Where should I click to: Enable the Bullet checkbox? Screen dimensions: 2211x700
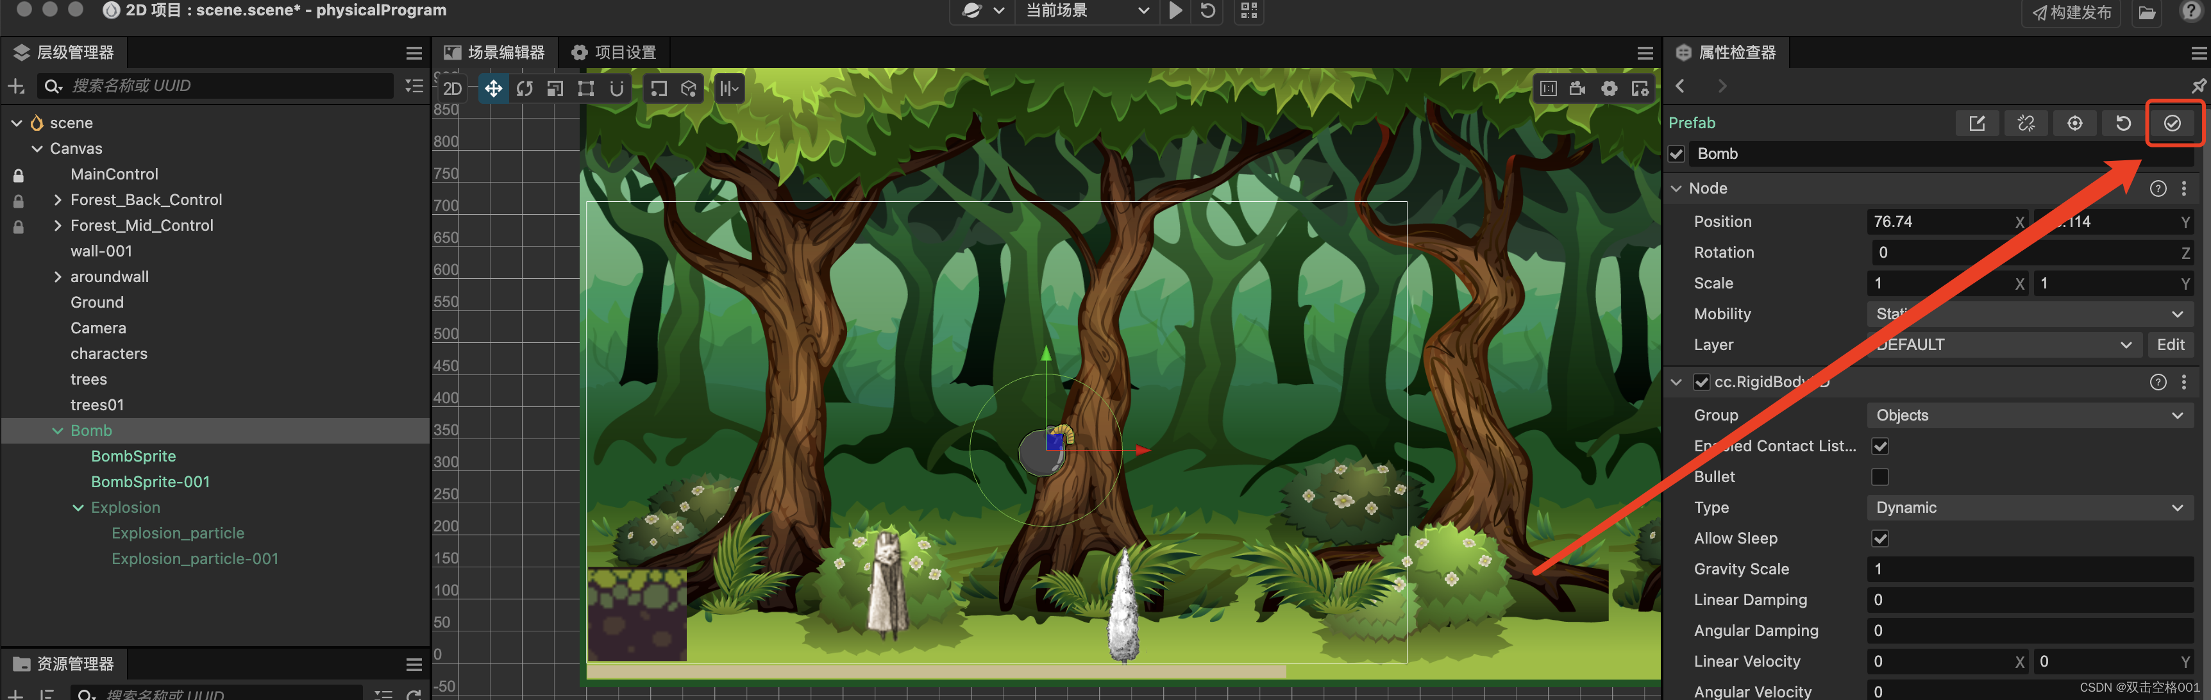click(1879, 477)
